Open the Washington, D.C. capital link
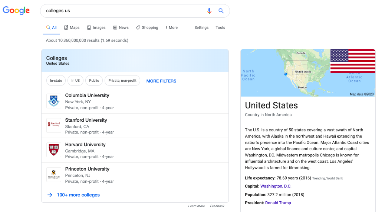The height and width of the screenshot is (212, 385). coord(276,186)
